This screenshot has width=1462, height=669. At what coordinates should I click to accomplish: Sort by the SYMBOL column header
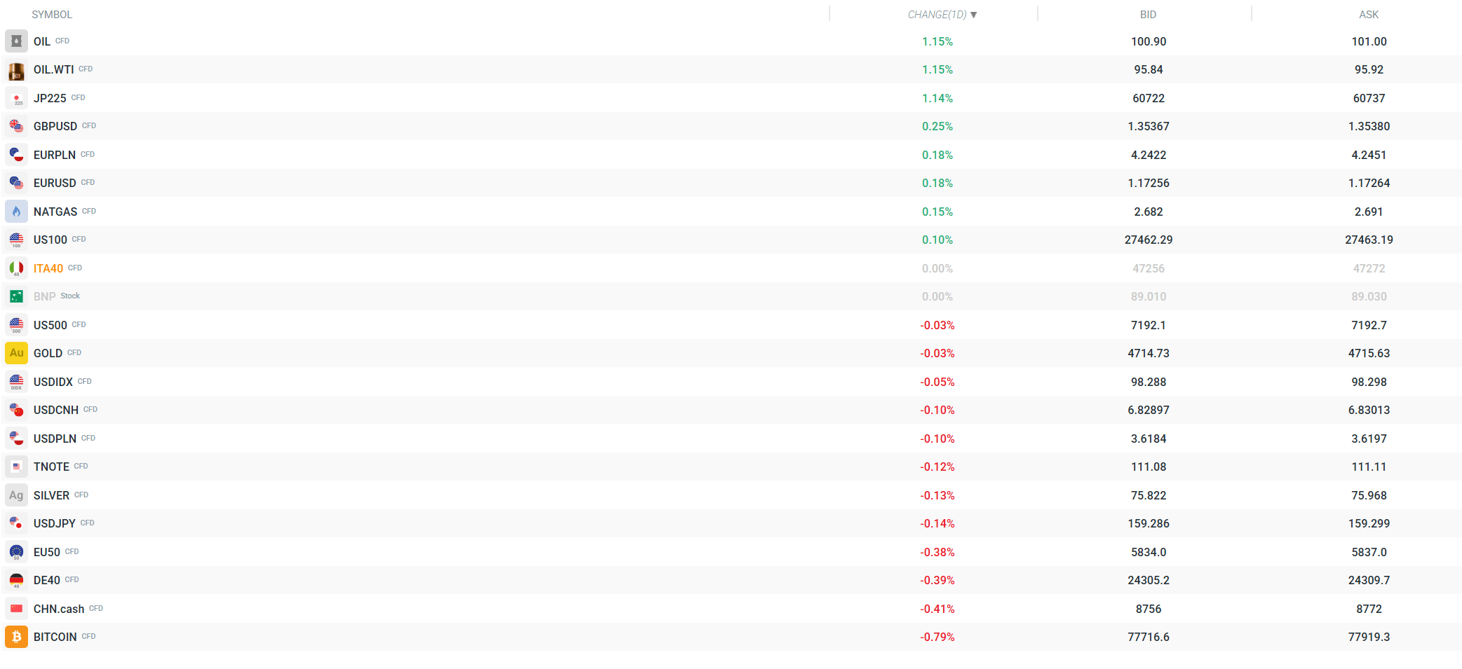pos(52,15)
